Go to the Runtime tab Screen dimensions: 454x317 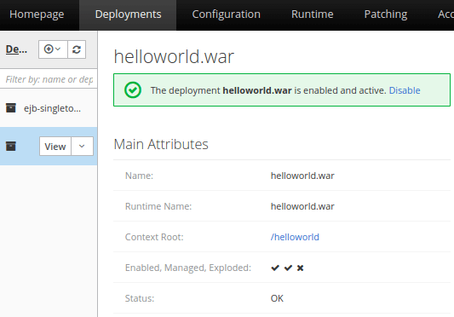tap(312, 14)
